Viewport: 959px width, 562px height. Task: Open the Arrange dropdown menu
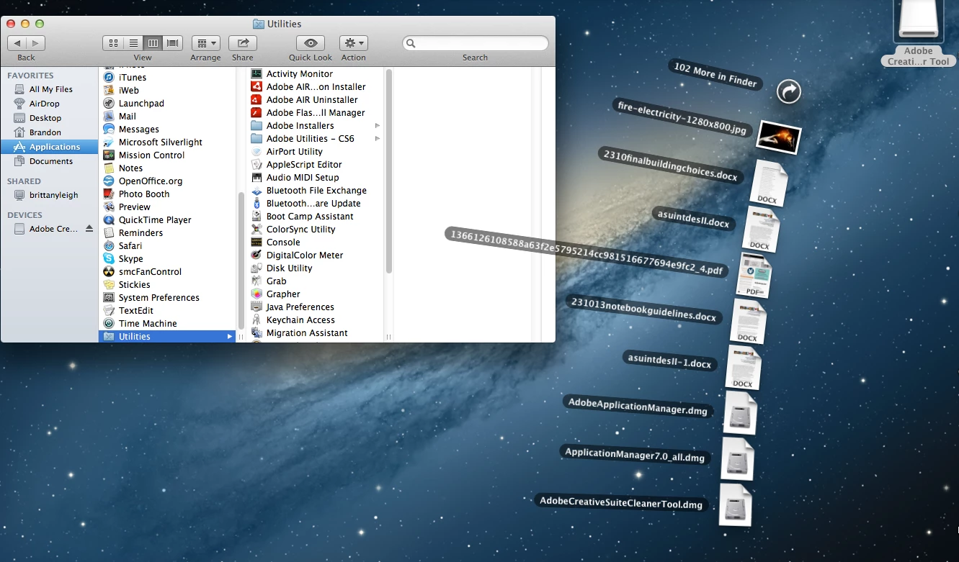point(205,43)
